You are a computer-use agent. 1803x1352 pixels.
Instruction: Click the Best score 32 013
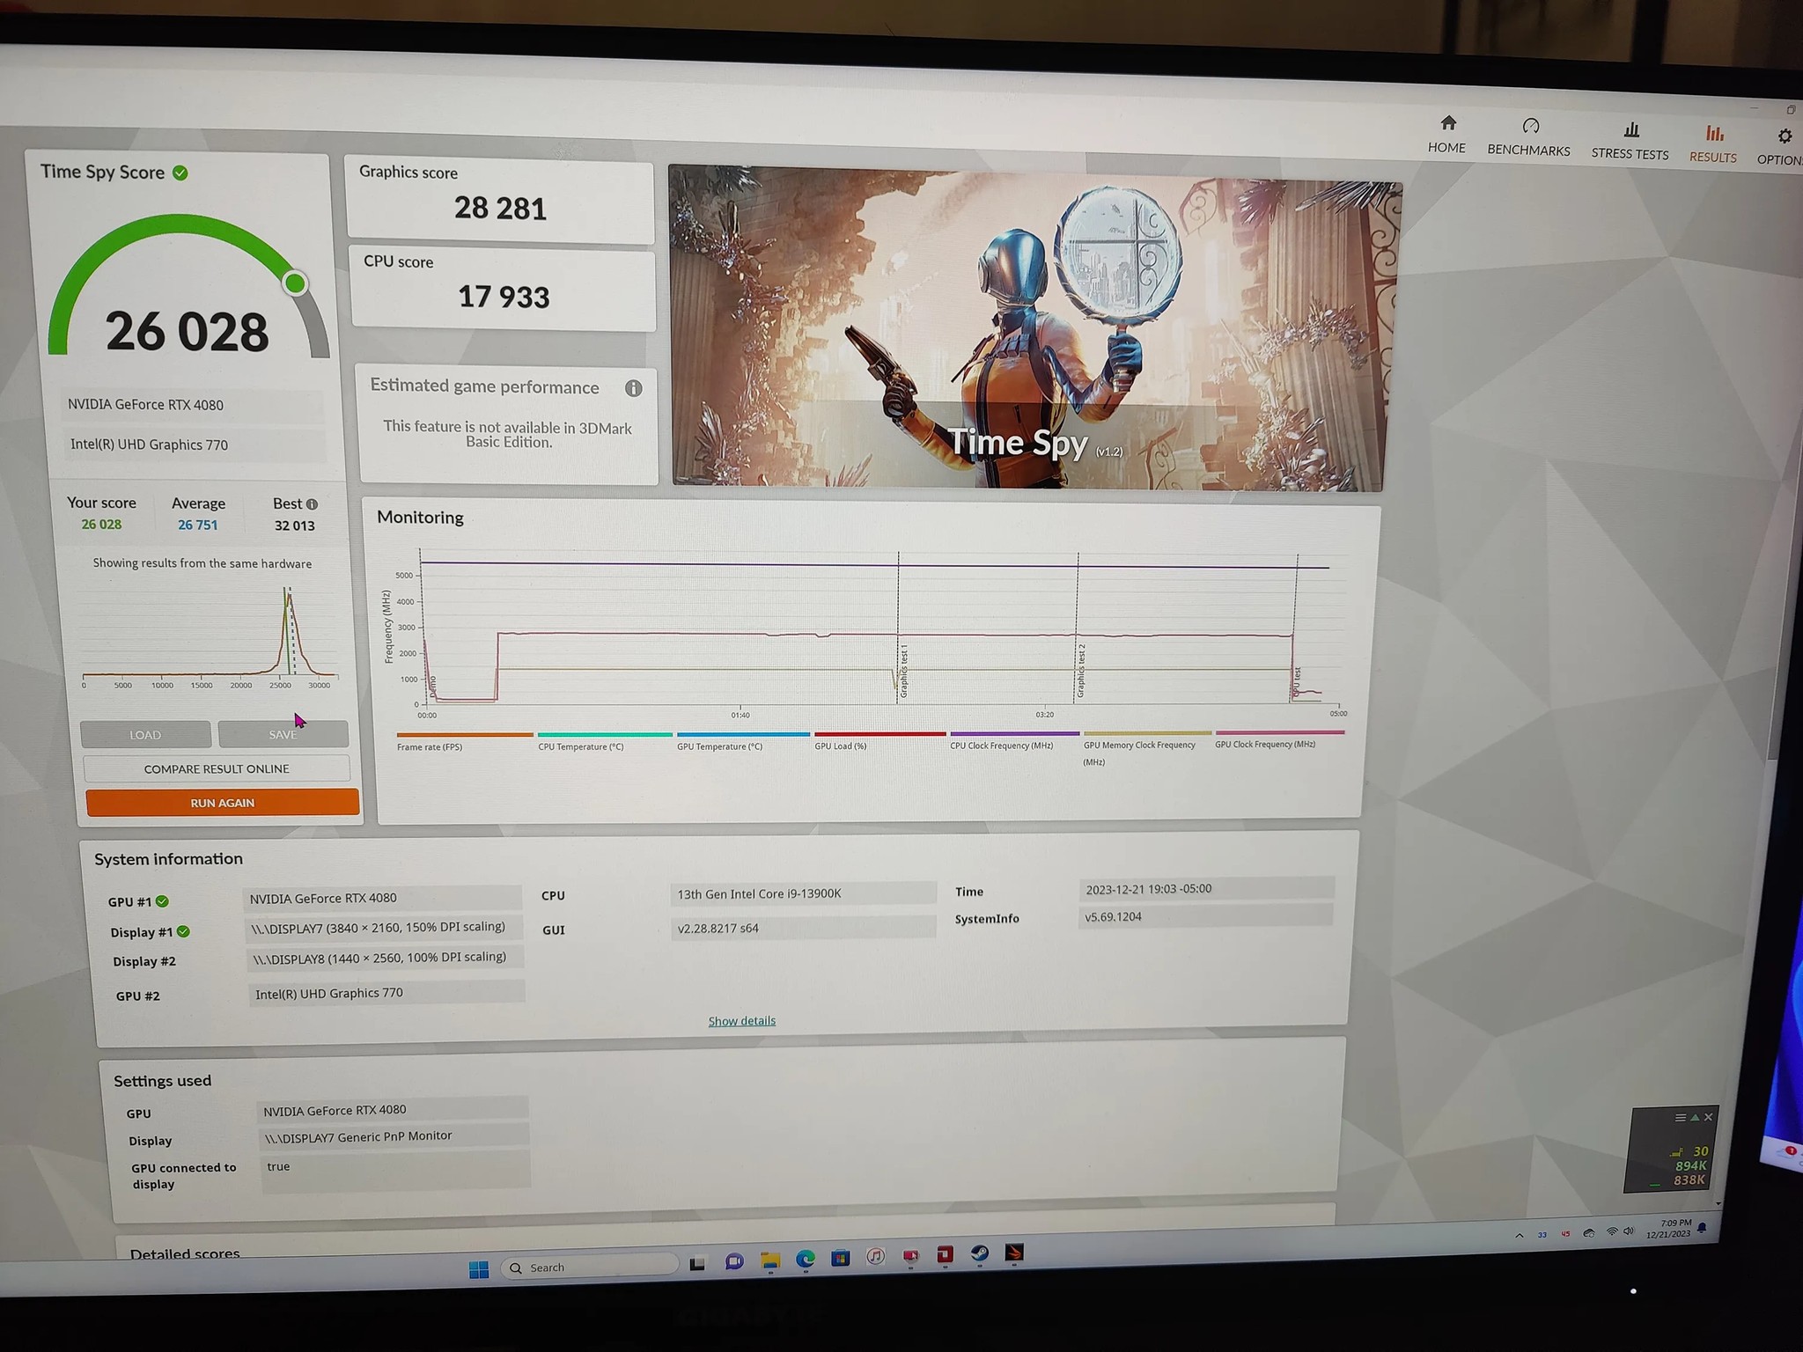294,525
